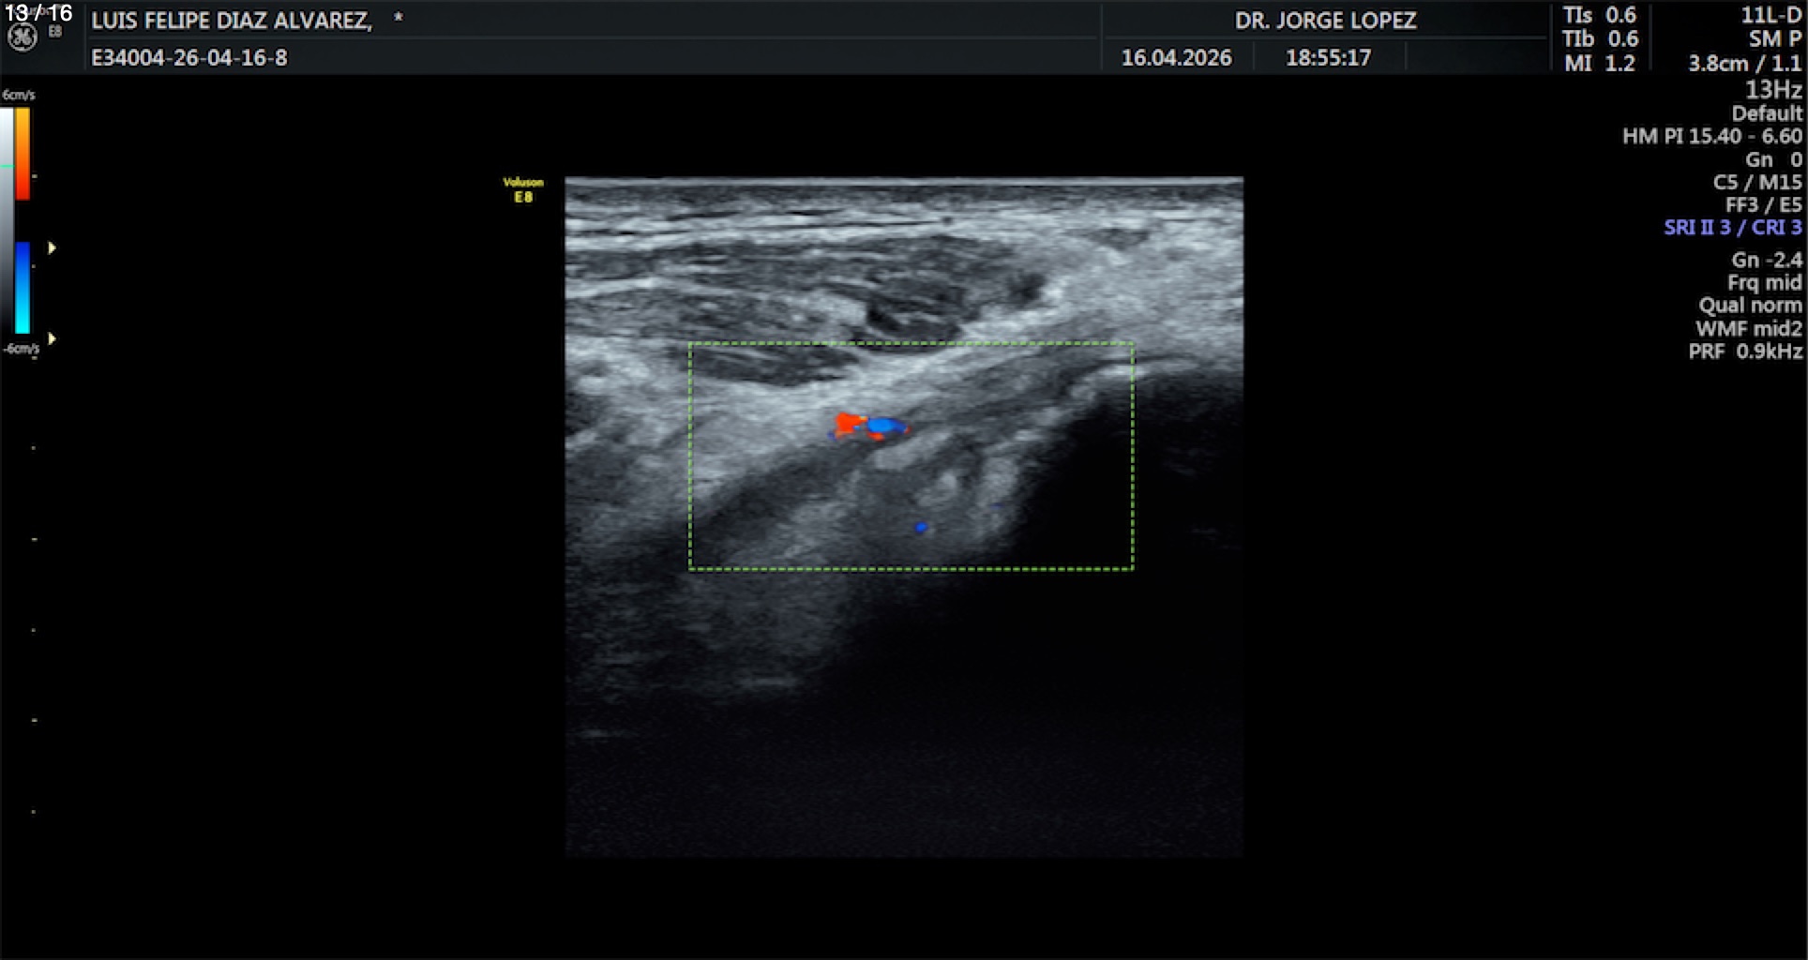The image size is (1808, 960).
Task: Click the small isolated blue flow dot
Action: (921, 528)
